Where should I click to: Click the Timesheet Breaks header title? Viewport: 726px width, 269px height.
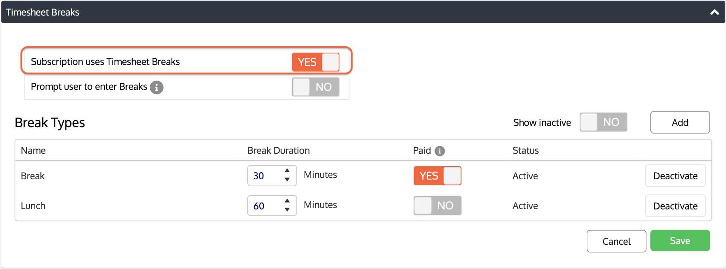pos(43,12)
